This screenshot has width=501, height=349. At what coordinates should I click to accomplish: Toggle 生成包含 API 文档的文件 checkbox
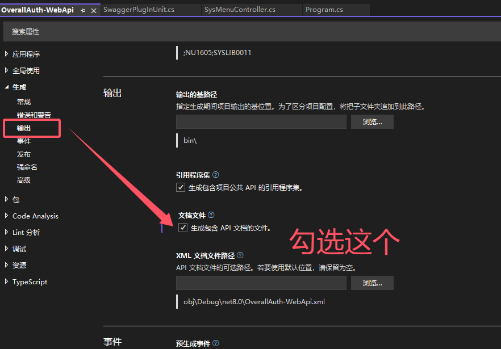(182, 228)
